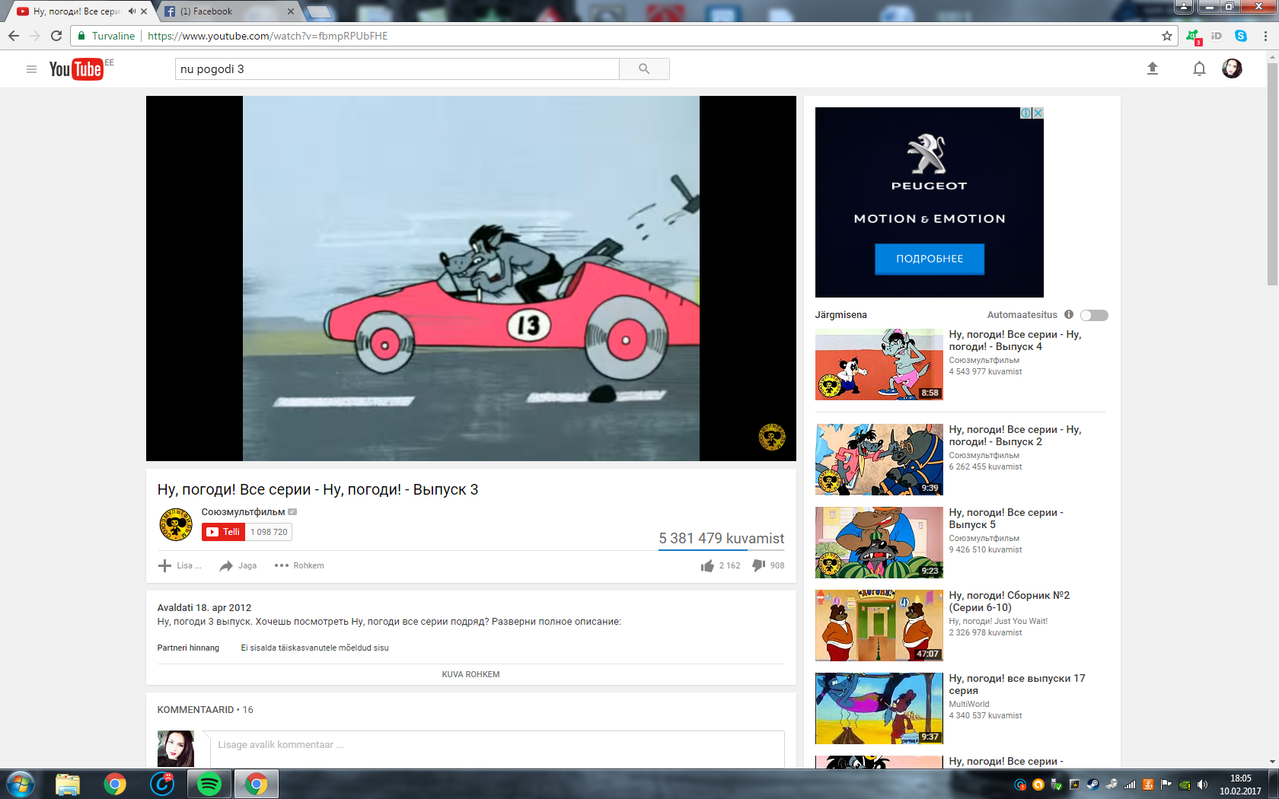
Task: Like the video with thumbs up
Action: [x=708, y=565]
